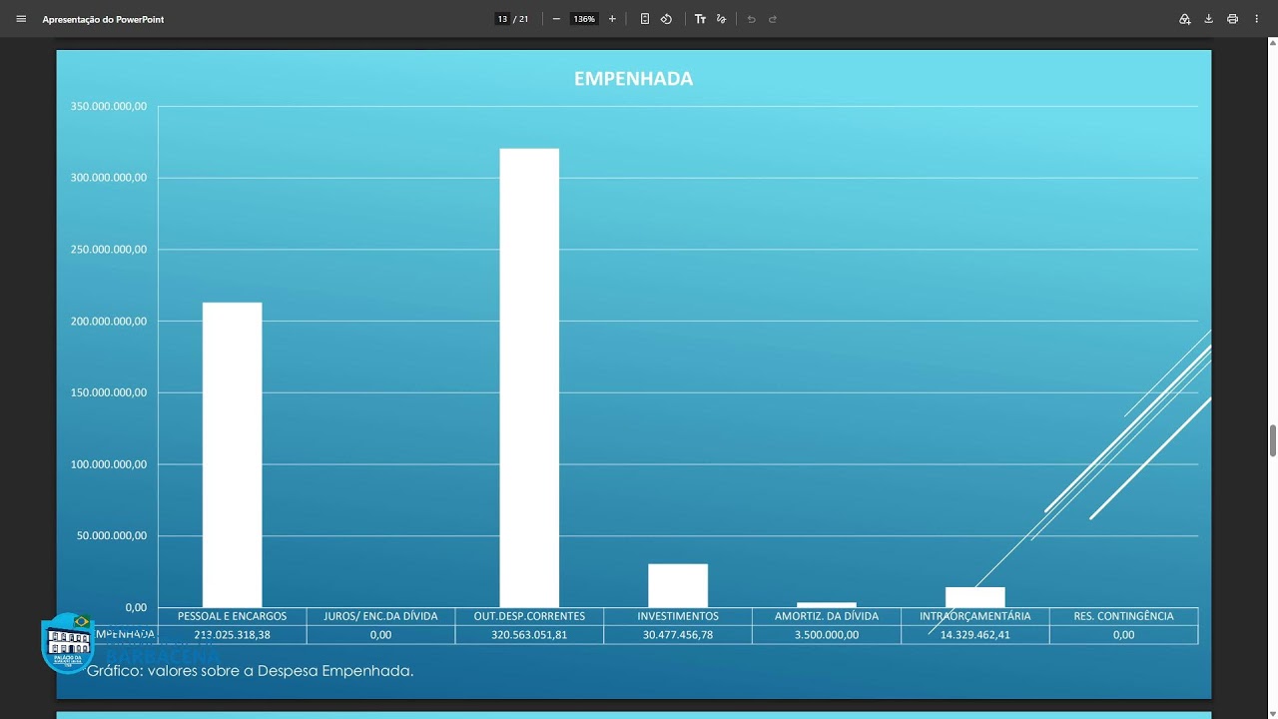Open the more actions three-dot menu
The width and height of the screenshot is (1278, 719).
click(1256, 19)
